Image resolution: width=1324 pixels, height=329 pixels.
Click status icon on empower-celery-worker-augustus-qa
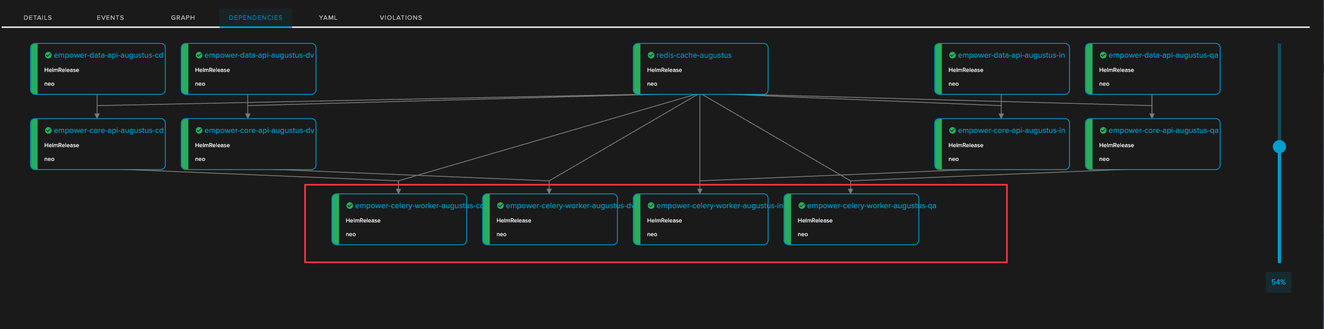(802, 206)
